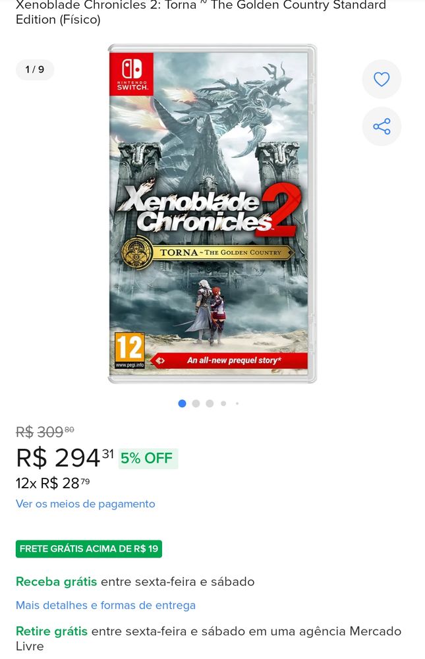Image resolution: width=425 pixels, height=659 pixels.
Task: Tap the smallest fifth carousel dot
Action: [x=237, y=403]
